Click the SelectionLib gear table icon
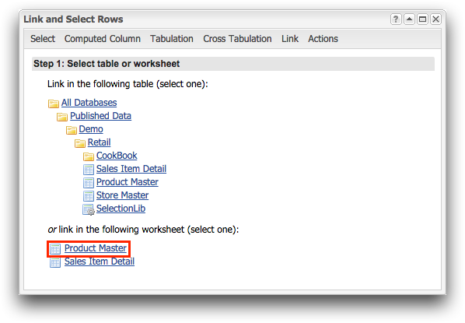The width and height of the screenshot is (465, 323). [x=89, y=209]
